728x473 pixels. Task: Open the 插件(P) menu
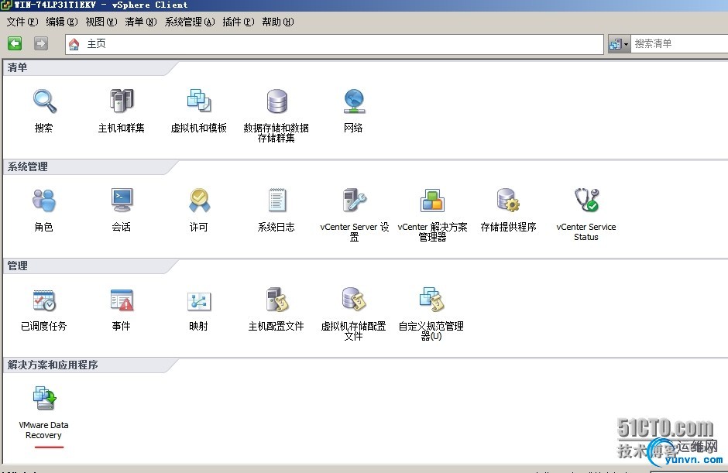tap(239, 22)
